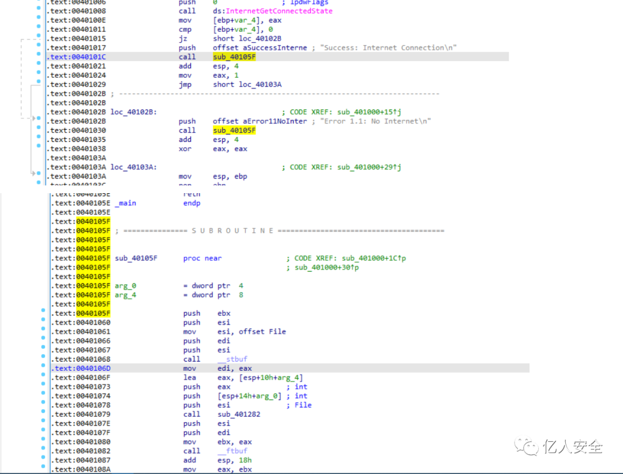The image size is (623, 474).
Task: Click offset File in mov esi instruction
Action: [262, 332]
